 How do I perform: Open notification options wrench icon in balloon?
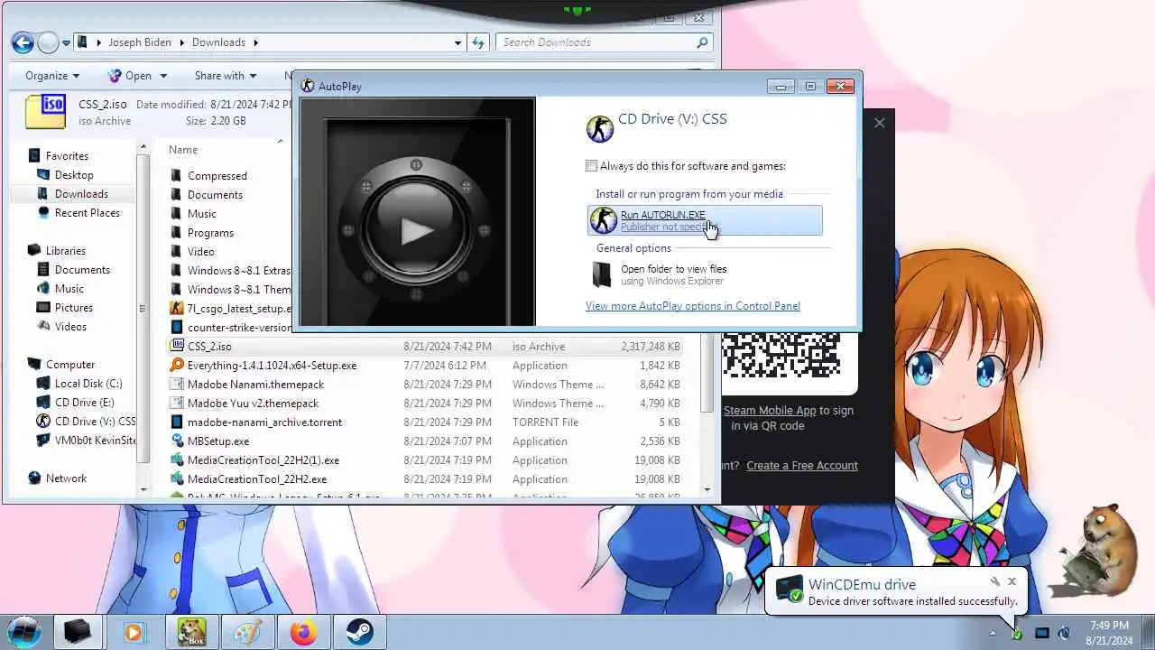point(994,582)
